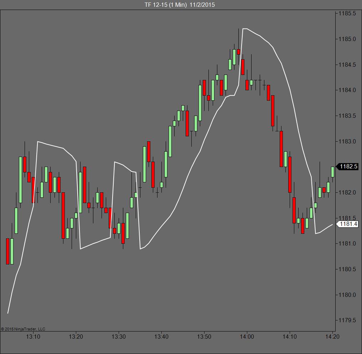362x354 pixels.
Task: Click the 1185.0 price axis label
Action: click(x=347, y=39)
